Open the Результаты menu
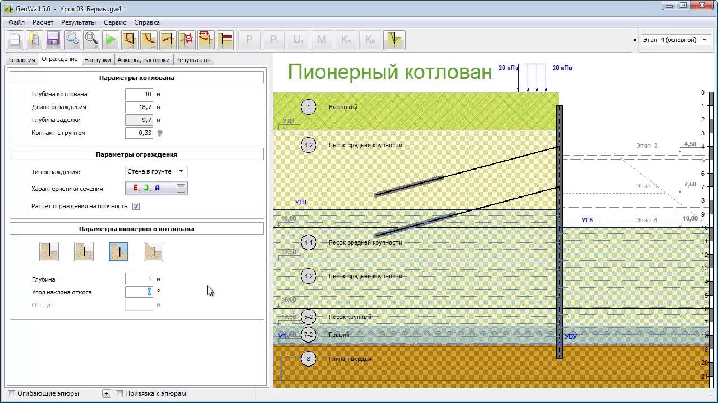 tap(79, 22)
